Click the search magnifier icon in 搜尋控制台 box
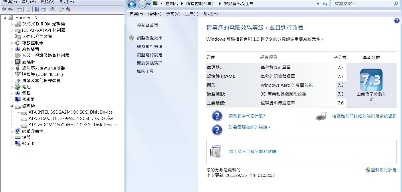Image resolution: width=402 pixels, height=192 pixels. coord(396,4)
